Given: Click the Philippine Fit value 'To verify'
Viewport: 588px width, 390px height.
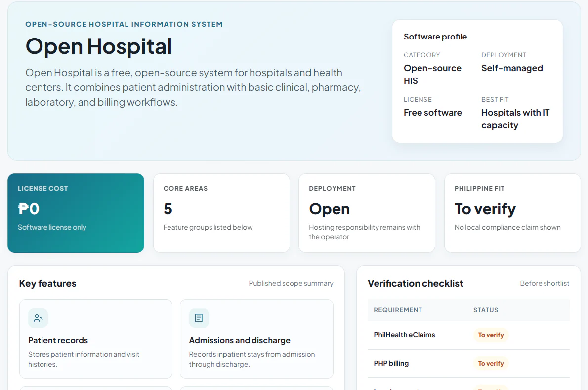Looking at the screenshot, I should (485, 209).
